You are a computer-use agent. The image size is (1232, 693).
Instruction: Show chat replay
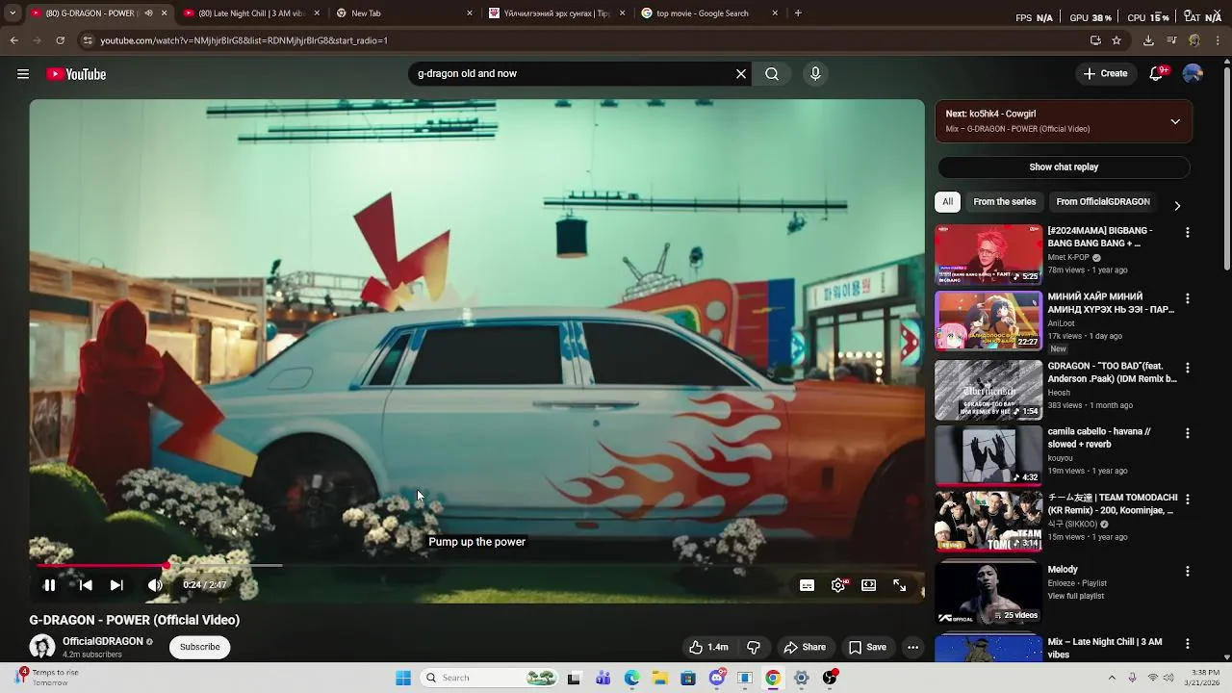point(1064,167)
